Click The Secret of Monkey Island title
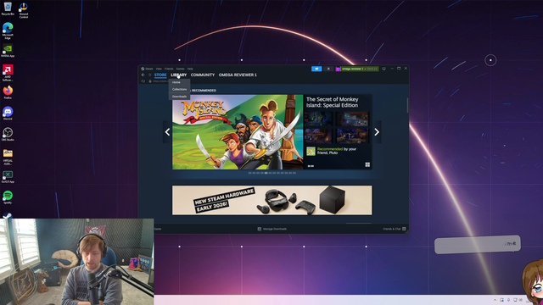543x305 pixels. click(x=333, y=103)
